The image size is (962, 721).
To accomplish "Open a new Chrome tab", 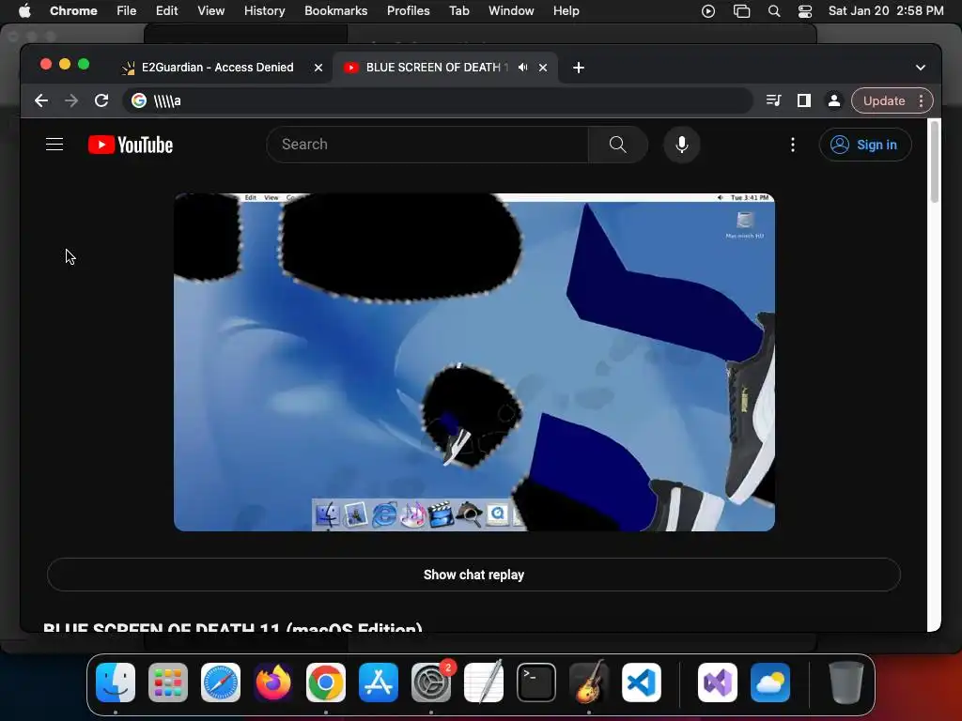I will 579,68.
